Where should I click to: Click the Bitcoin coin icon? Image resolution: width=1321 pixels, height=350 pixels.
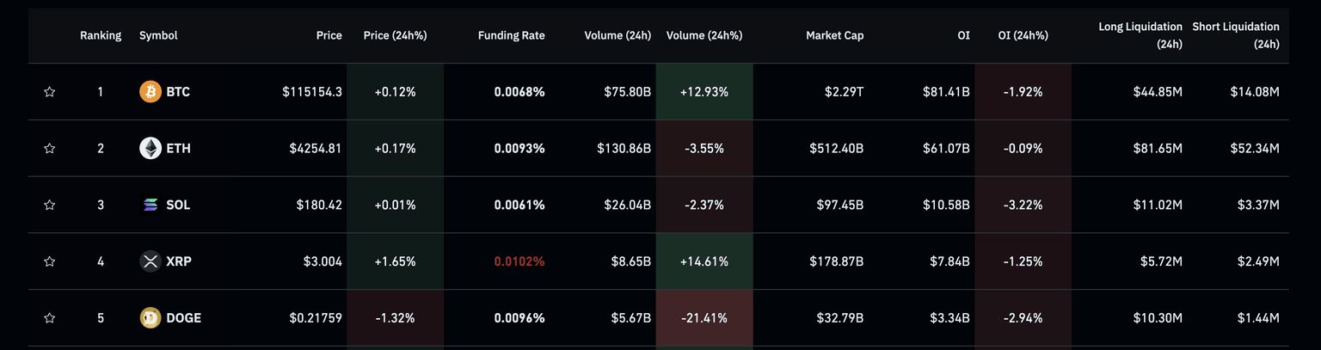151,91
